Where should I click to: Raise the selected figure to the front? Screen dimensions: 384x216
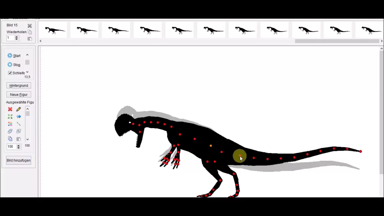[x=10, y=131]
